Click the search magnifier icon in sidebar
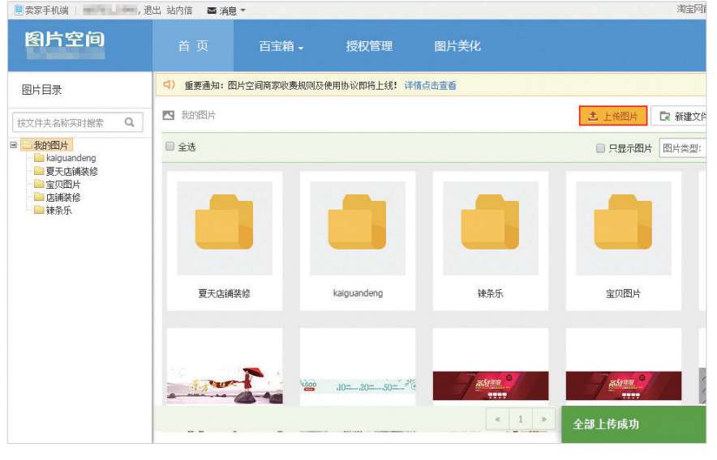Screen dimensions: 717x460 tap(130, 122)
